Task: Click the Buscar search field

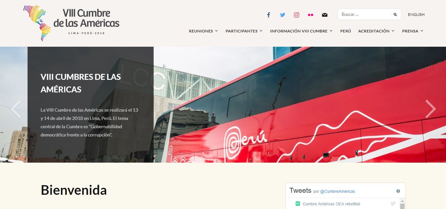Action: 364,15
